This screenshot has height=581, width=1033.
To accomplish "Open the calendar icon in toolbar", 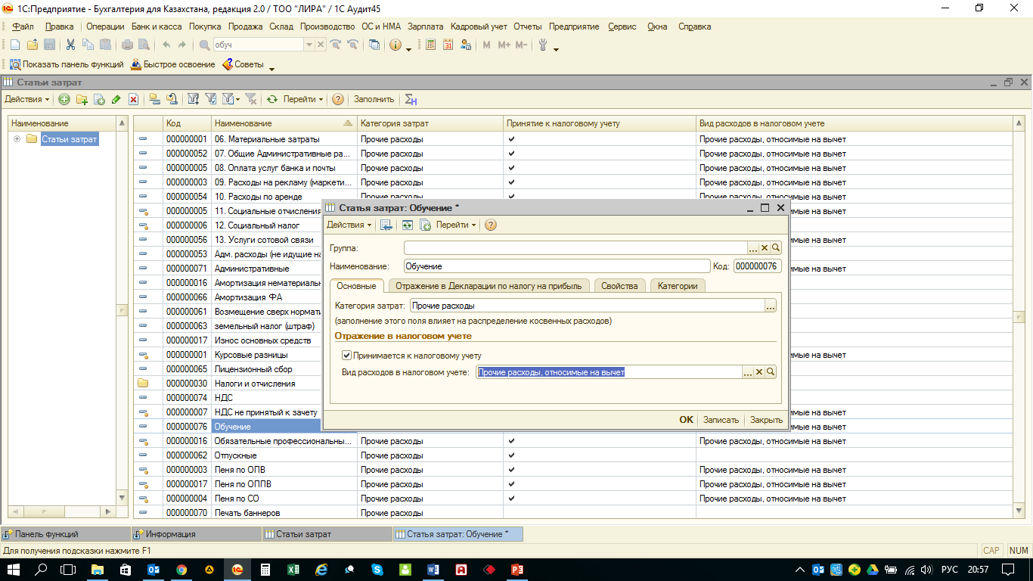I will (x=448, y=45).
